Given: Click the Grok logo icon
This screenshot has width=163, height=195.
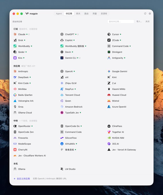Looking at the screenshot, I should point(15,40).
